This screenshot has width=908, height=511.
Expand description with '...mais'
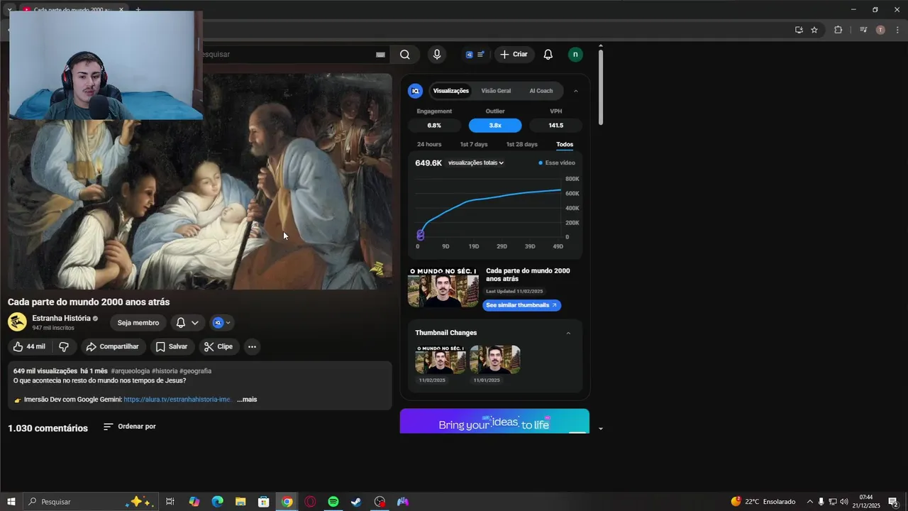coord(247,400)
